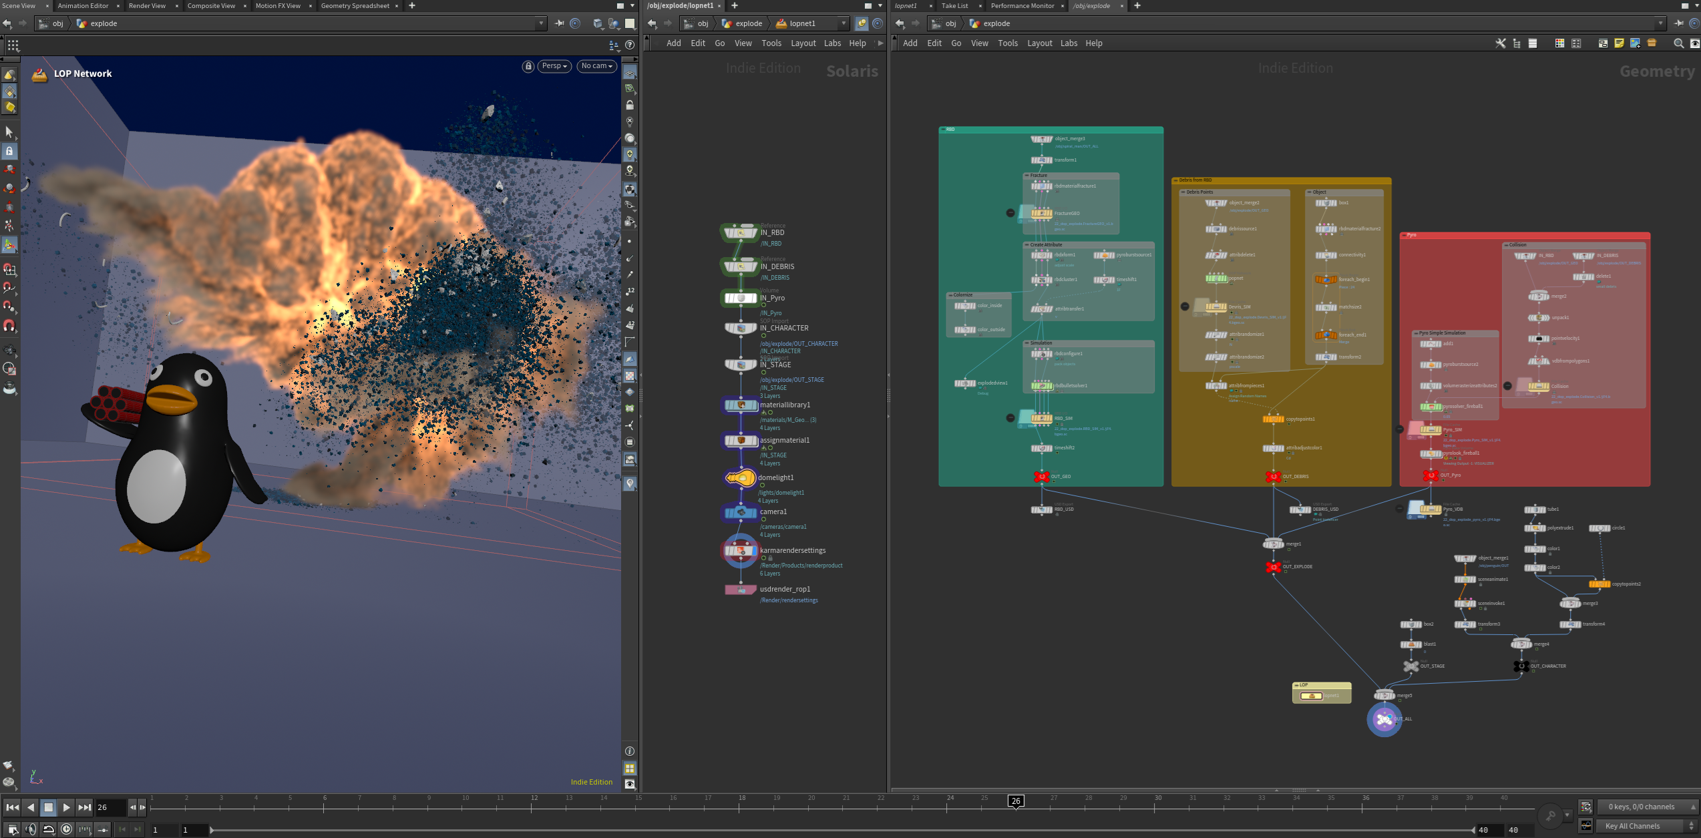Open the Persp viewport dropdown
Image resolution: width=1701 pixels, height=838 pixels.
coord(554,66)
